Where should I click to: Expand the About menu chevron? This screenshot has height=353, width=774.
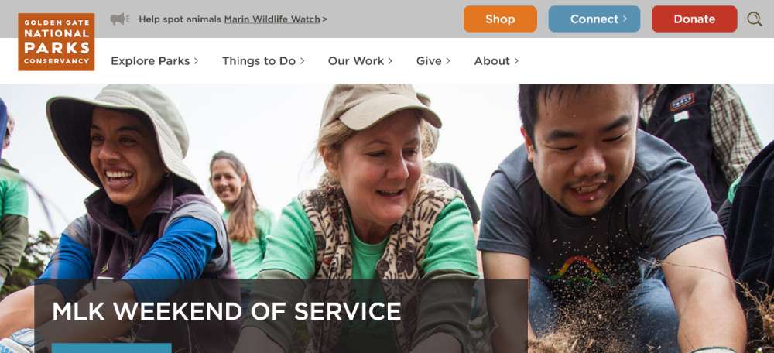point(515,60)
